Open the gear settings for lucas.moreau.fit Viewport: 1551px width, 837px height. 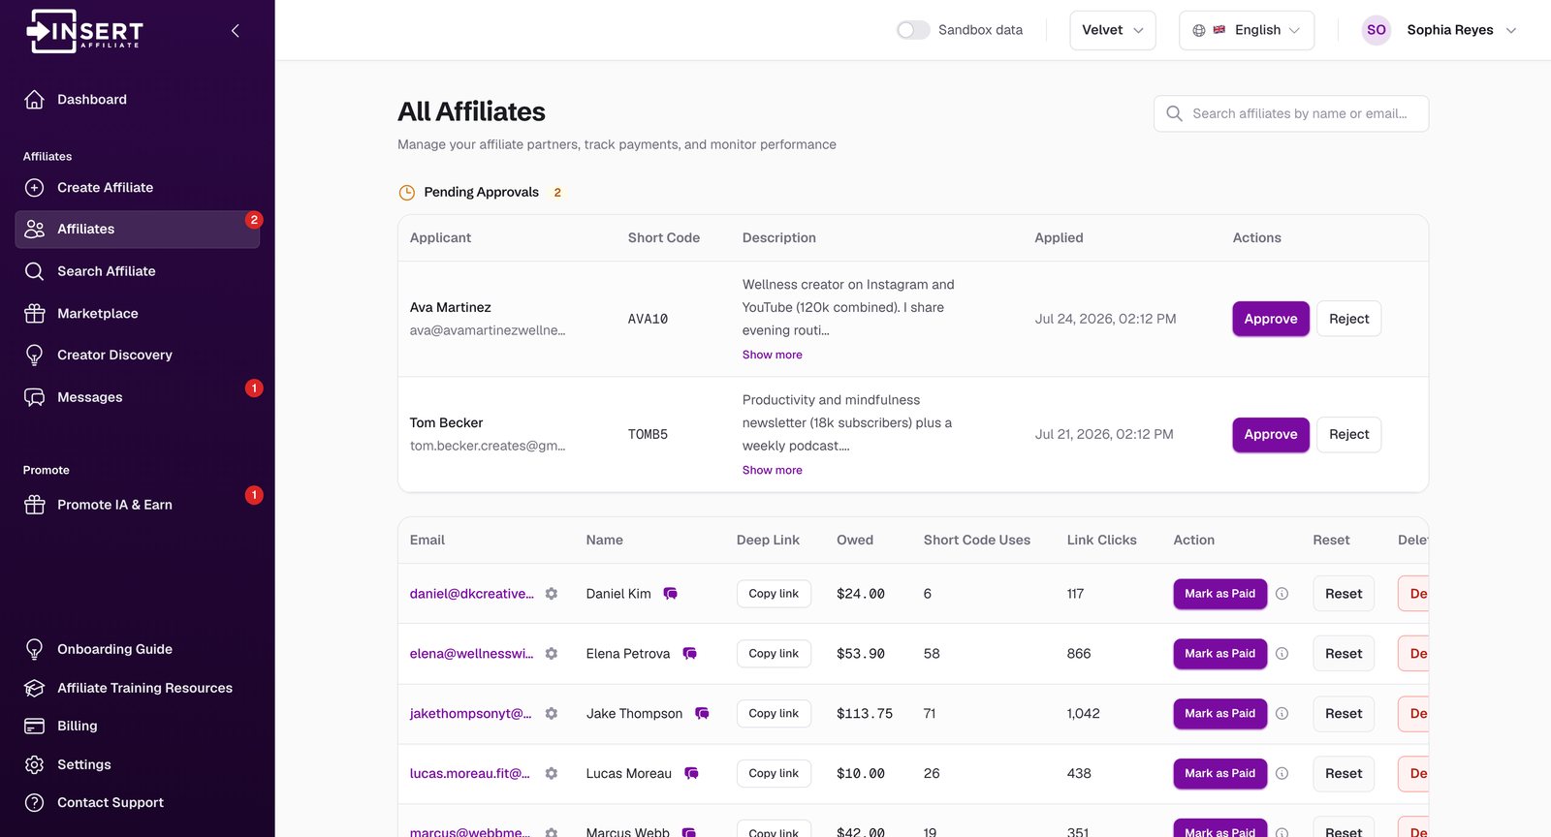552,774
